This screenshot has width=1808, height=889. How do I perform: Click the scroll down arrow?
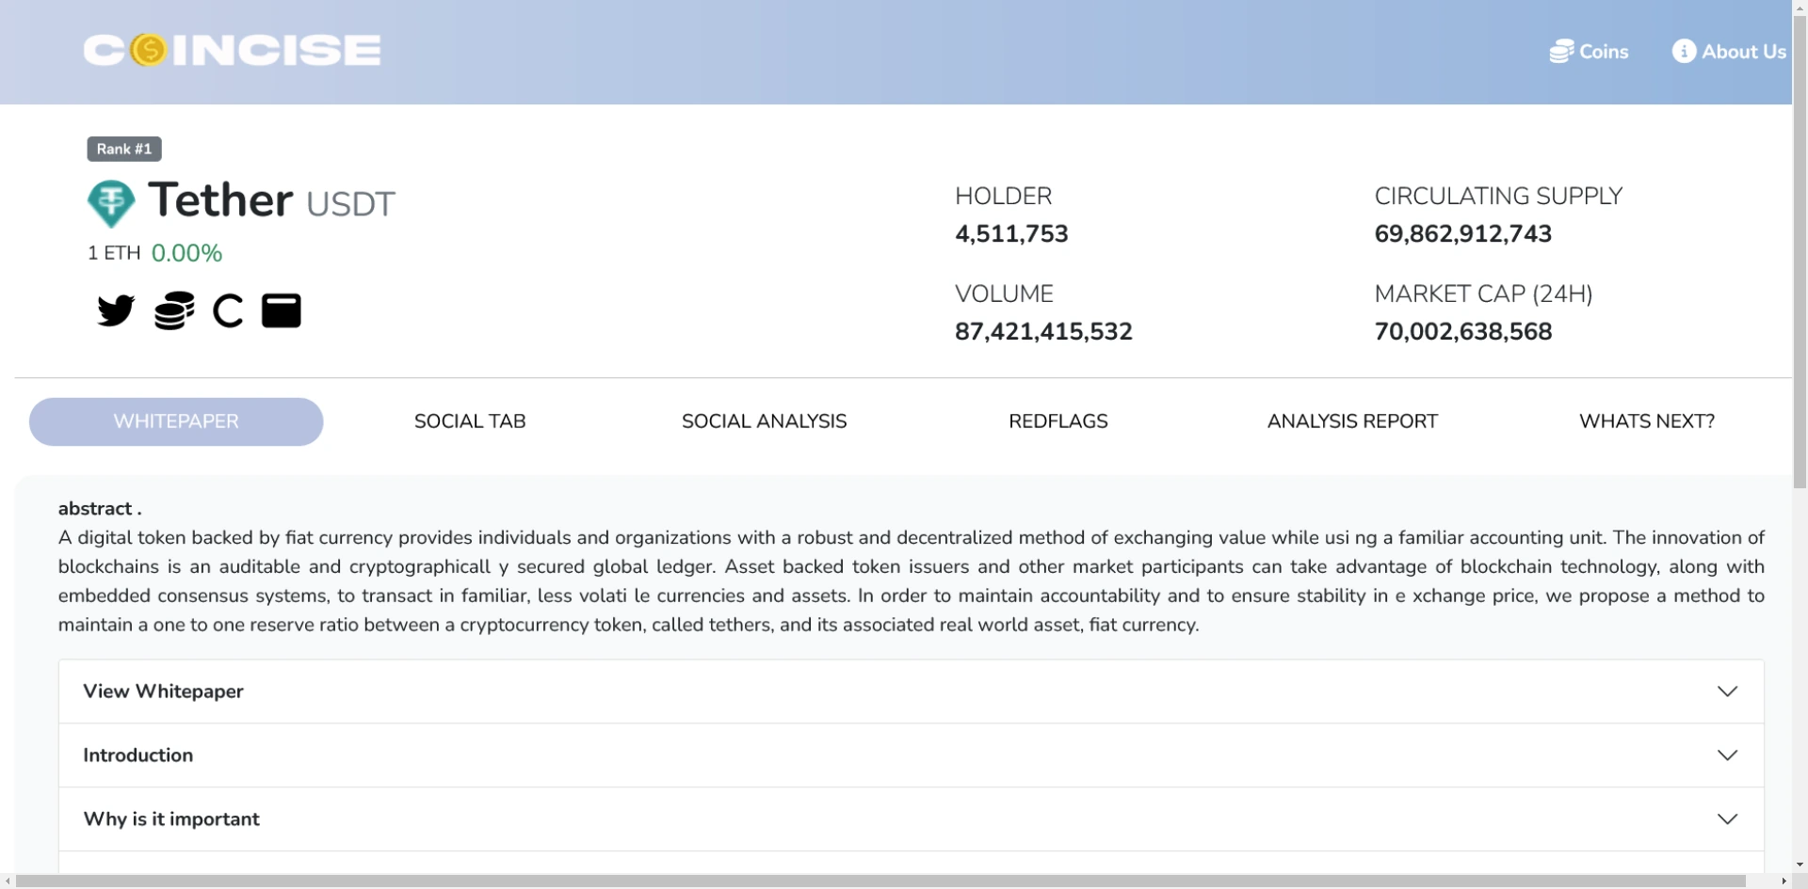1800,865
